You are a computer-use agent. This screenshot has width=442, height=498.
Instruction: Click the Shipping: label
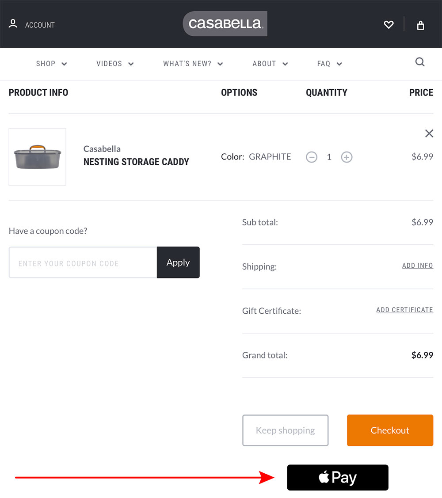[x=259, y=266]
